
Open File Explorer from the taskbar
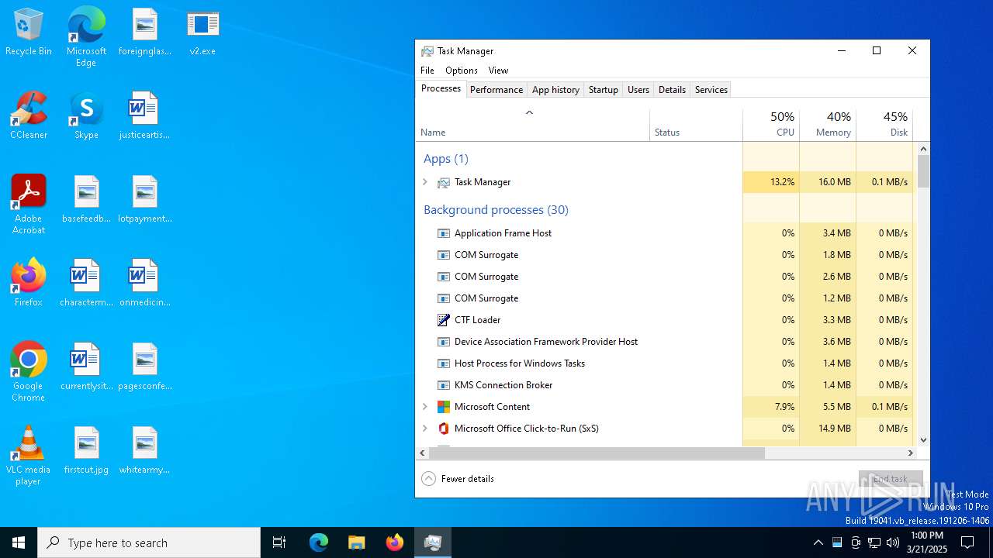(x=357, y=542)
